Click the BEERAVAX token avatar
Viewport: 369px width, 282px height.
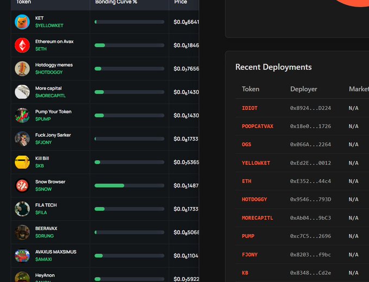point(22,232)
